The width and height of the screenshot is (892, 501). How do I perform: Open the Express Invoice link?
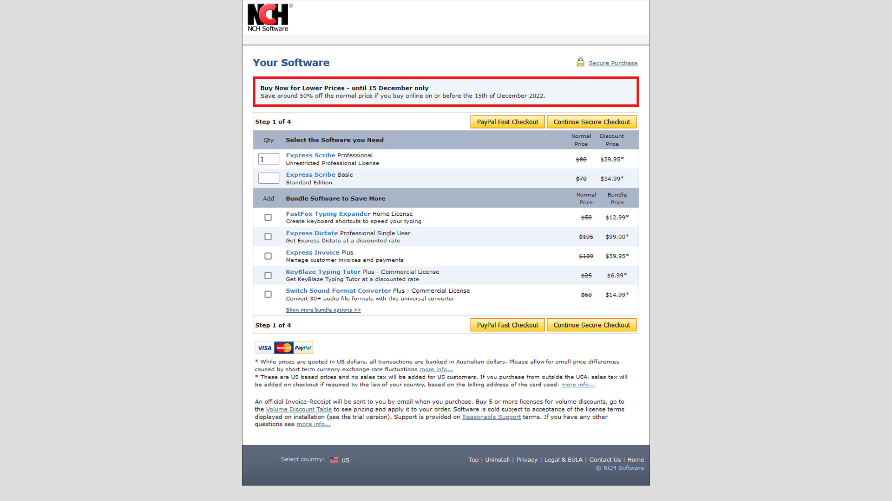point(313,253)
